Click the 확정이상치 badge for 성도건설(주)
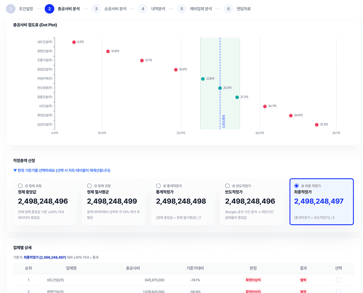The image size is (363, 293). [x=253, y=280]
